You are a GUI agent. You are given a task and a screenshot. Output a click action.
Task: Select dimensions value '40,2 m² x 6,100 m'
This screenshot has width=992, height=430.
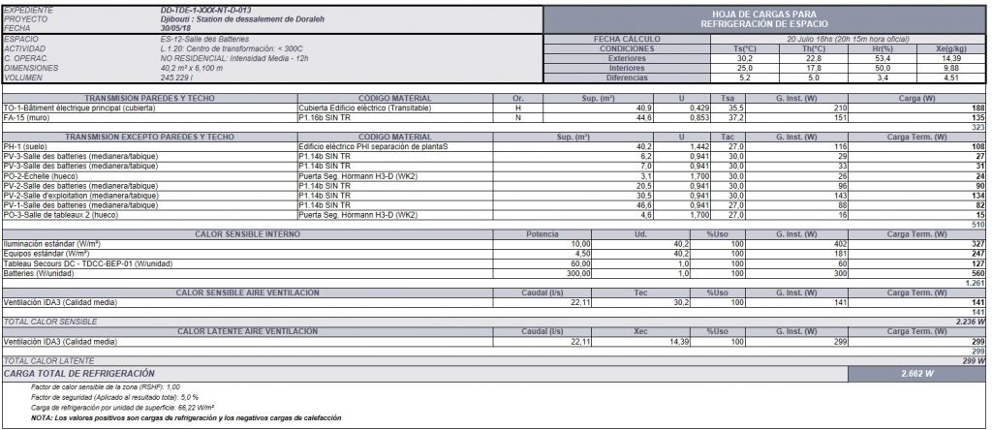tap(191, 68)
